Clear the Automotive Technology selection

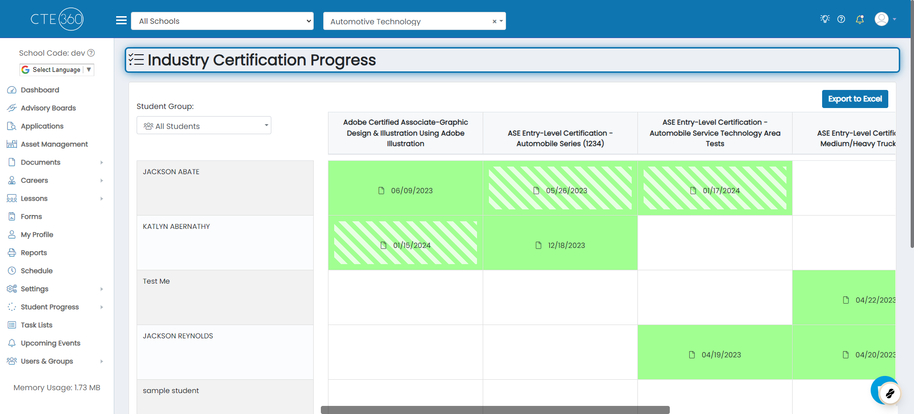tap(494, 21)
